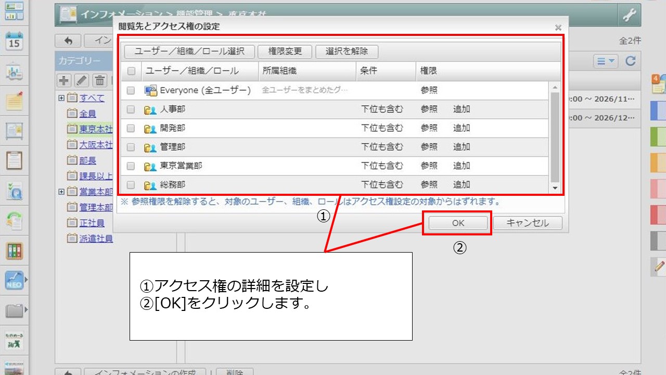
Task: Click the NEO chart icon in sidebar
Action: pyautogui.click(x=14, y=281)
